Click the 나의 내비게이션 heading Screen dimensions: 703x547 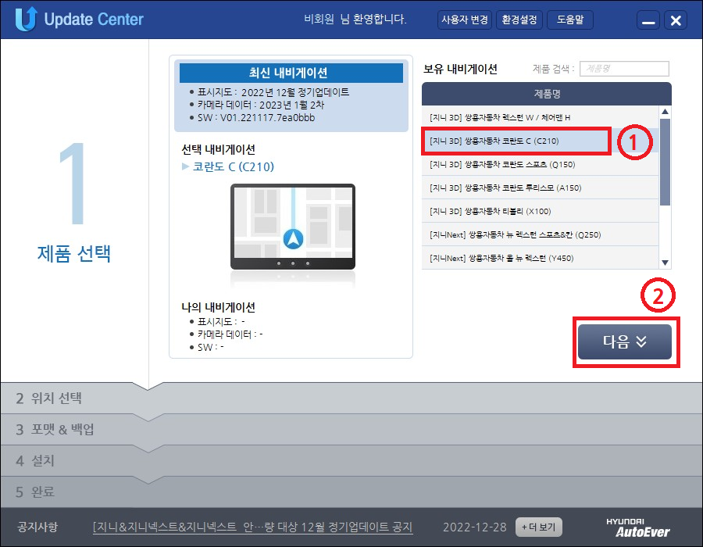[219, 307]
